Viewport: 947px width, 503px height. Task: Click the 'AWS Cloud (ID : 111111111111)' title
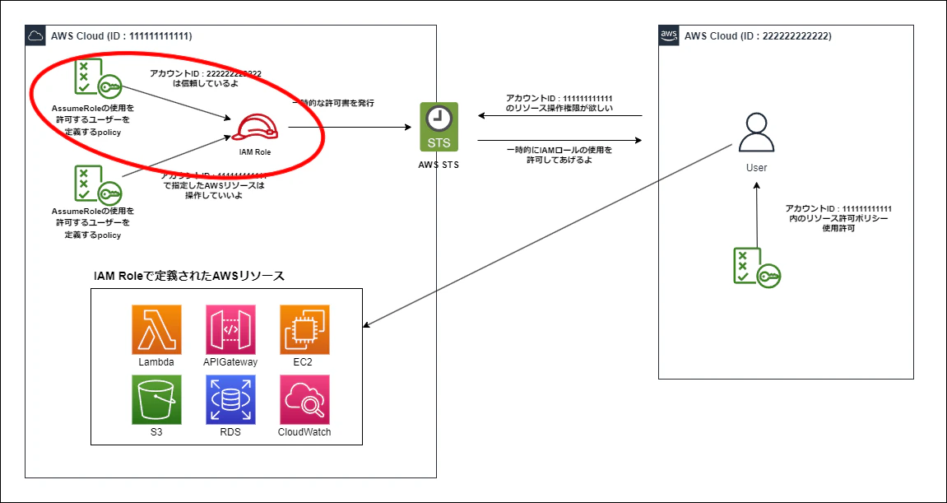(122, 36)
